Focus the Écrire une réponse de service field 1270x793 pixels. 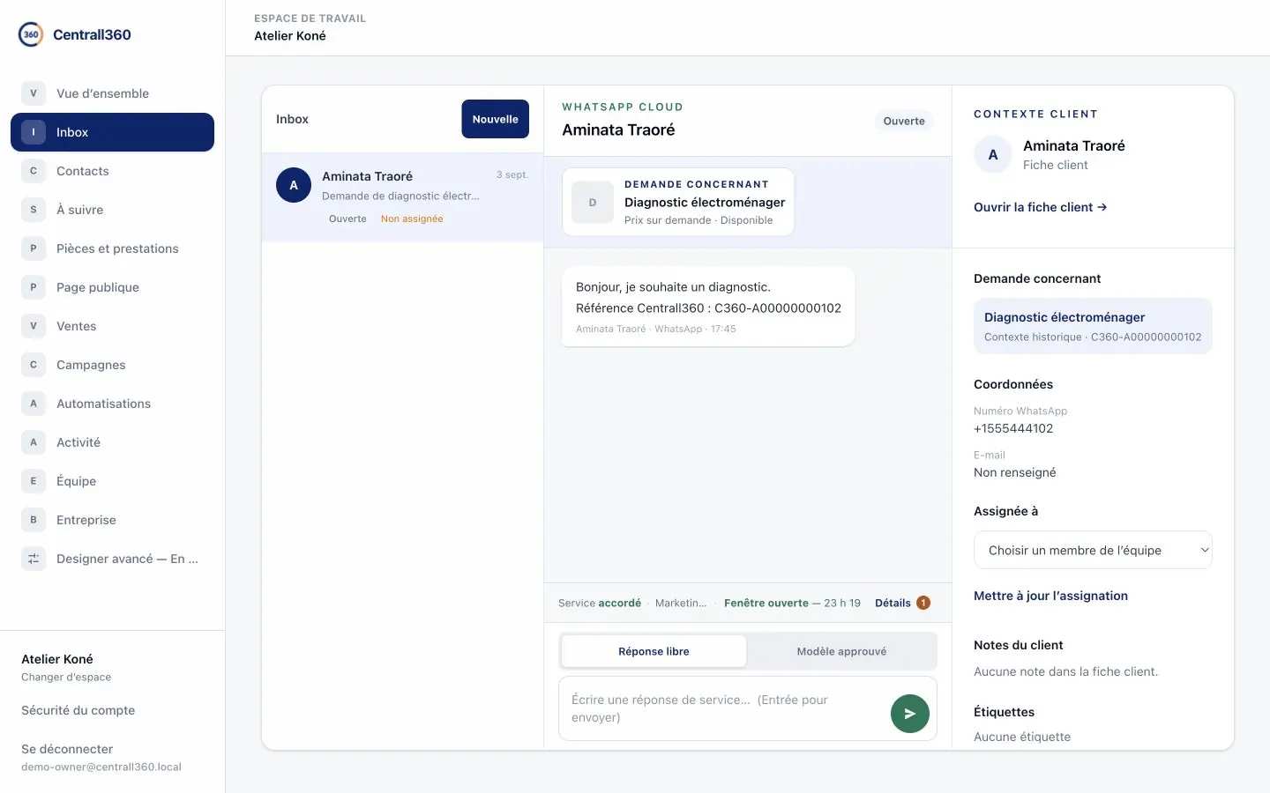[723, 708]
